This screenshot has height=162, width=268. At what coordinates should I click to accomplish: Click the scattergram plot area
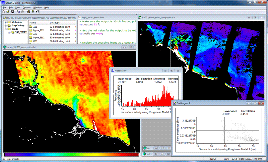pos(228,130)
